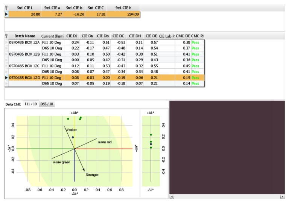
Task: Click the horizontal scrollbar below the swatch
Action: pos(227,197)
